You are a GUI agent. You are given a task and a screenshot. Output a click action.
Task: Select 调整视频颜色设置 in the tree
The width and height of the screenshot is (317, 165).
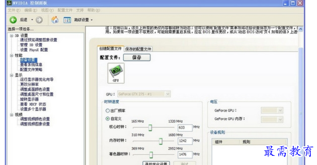click(x=35, y=119)
